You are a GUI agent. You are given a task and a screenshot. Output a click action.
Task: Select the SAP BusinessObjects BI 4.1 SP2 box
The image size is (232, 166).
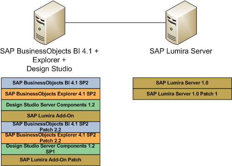pos(50,83)
